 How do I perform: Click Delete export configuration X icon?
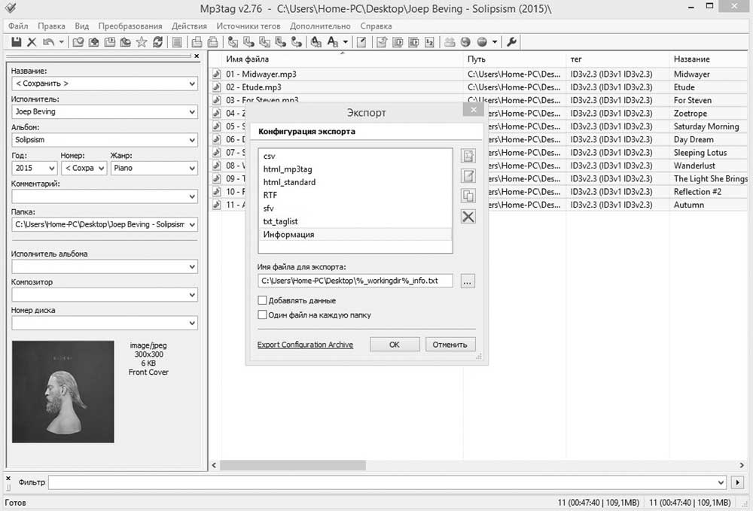[468, 217]
